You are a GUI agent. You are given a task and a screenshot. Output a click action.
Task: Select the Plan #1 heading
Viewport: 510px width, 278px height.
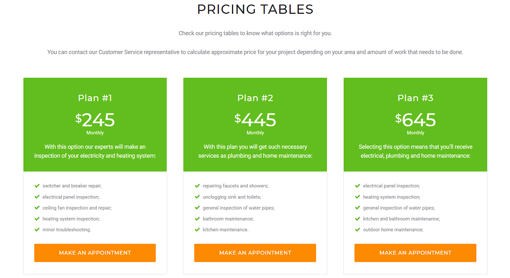pyautogui.click(x=95, y=98)
